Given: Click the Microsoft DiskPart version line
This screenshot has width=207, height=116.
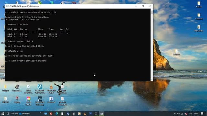Looking at the screenshot, I should click(30, 12).
